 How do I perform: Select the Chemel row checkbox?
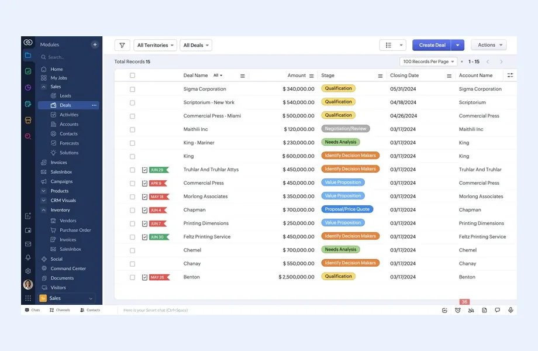pyautogui.click(x=132, y=250)
